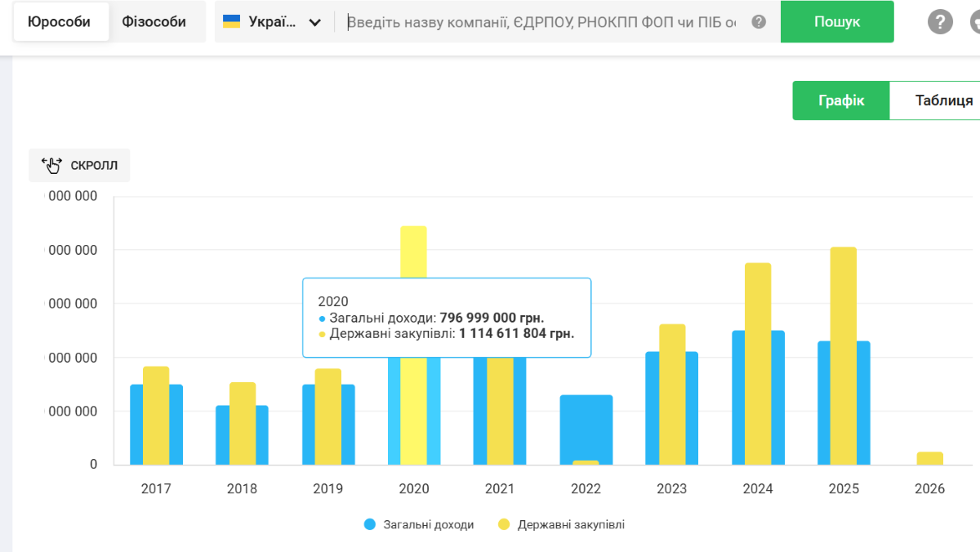980x552 pixels.
Task: Click the Ukraine flag icon
Action: click(x=231, y=22)
